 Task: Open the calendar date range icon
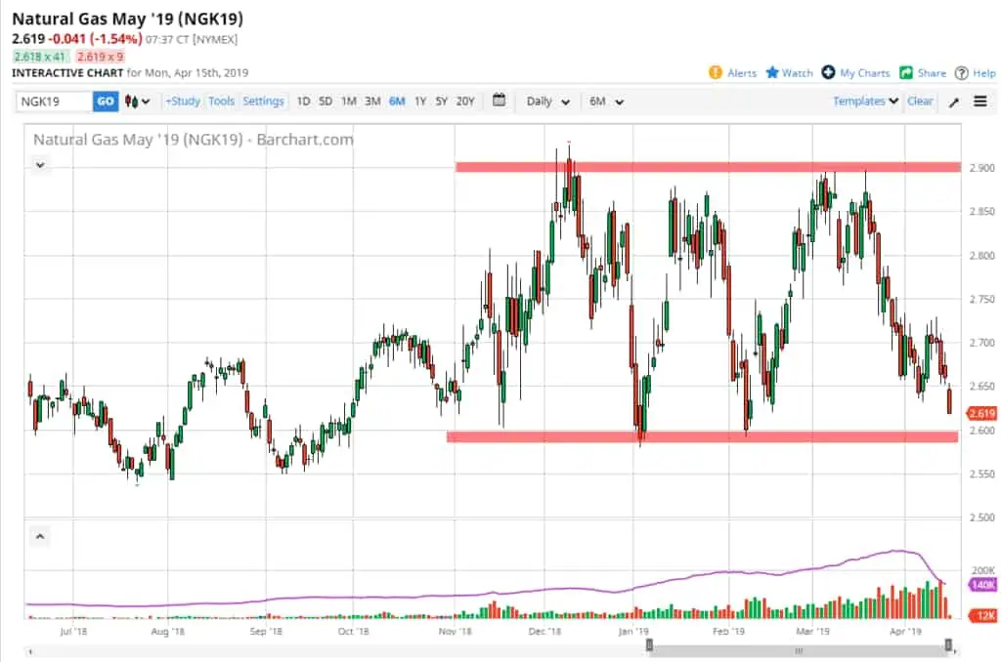point(500,101)
